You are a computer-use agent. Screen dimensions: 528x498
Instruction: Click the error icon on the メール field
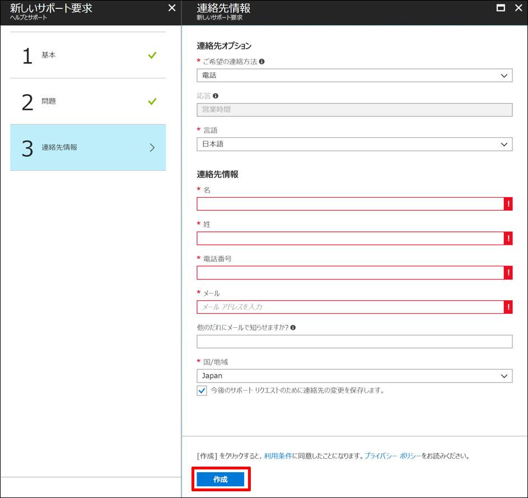coord(508,307)
